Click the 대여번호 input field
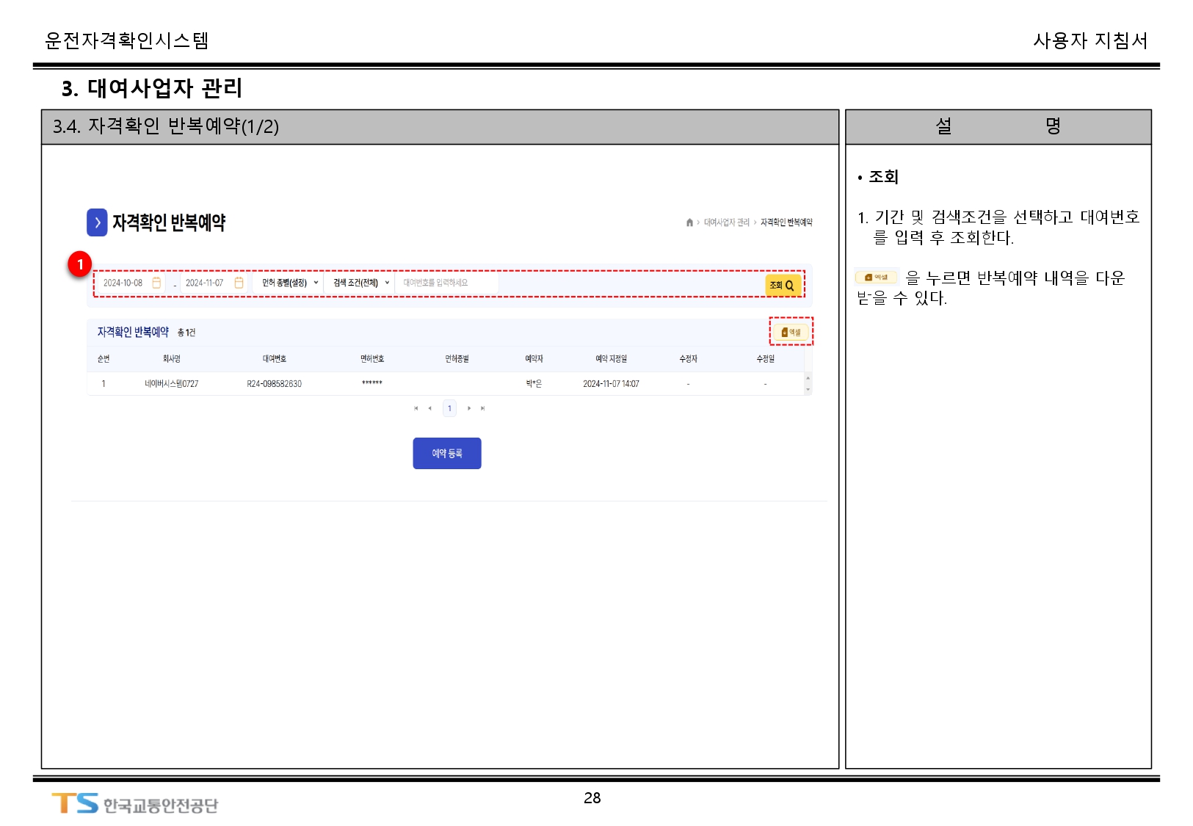Screen dimensions: 1193x826 pyautogui.click(x=446, y=283)
